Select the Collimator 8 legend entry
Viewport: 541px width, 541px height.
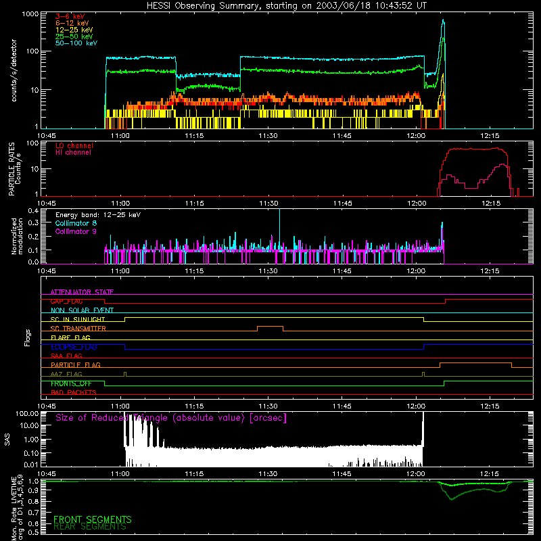point(76,223)
